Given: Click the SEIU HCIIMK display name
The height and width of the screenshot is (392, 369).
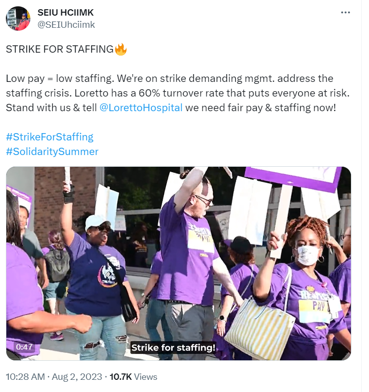Looking at the screenshot, I should pos(65,13).
